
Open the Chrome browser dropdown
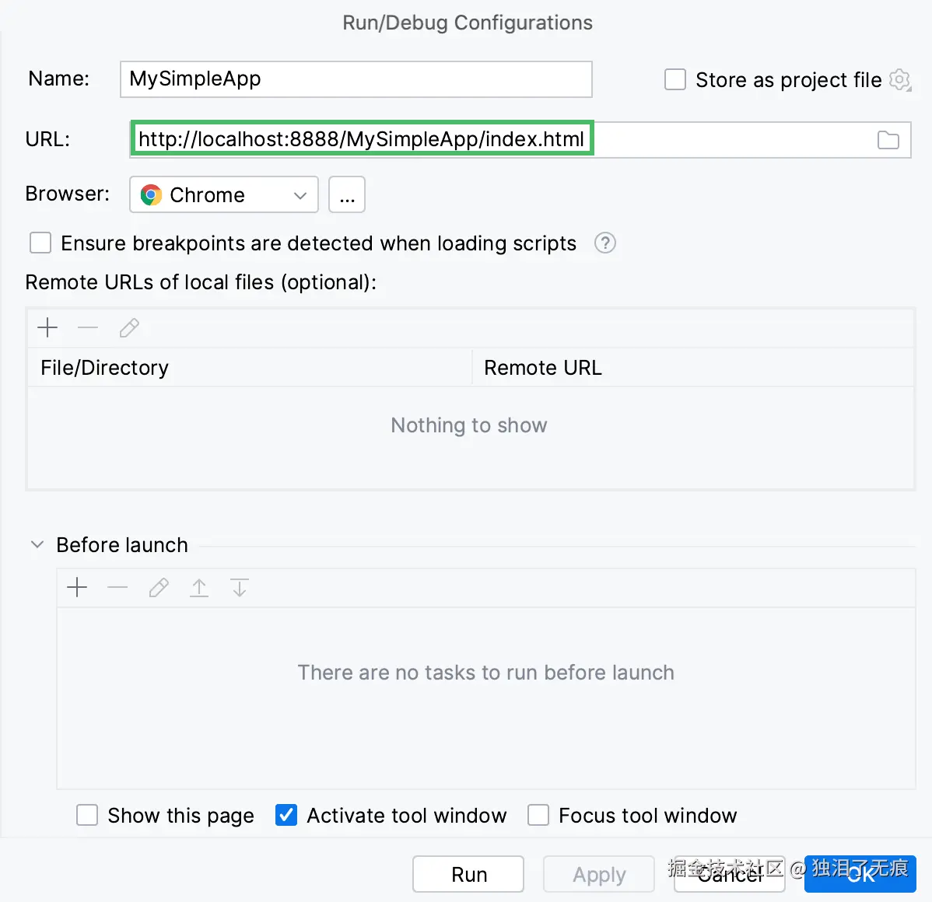(224, 194)
